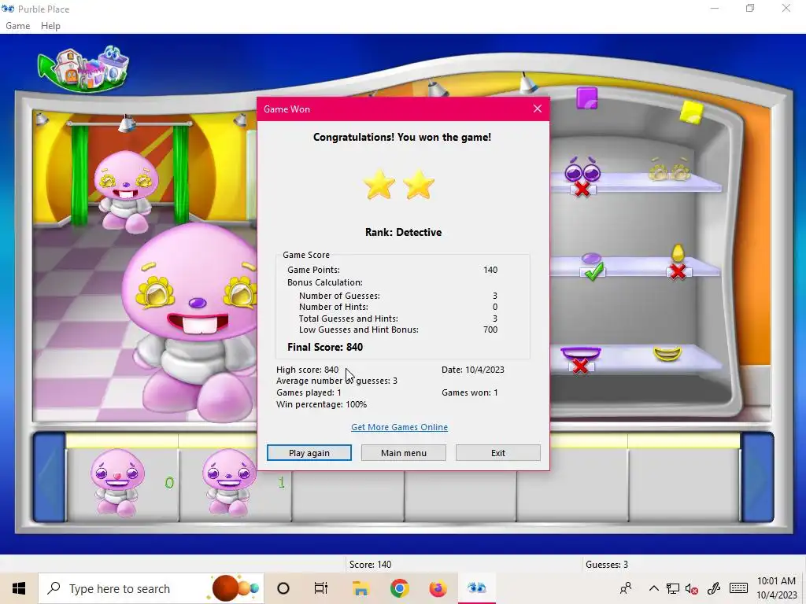Viewport: 806px width, 604px height.
Task: Open the Windows Start menu
Action: click(19, 588)
